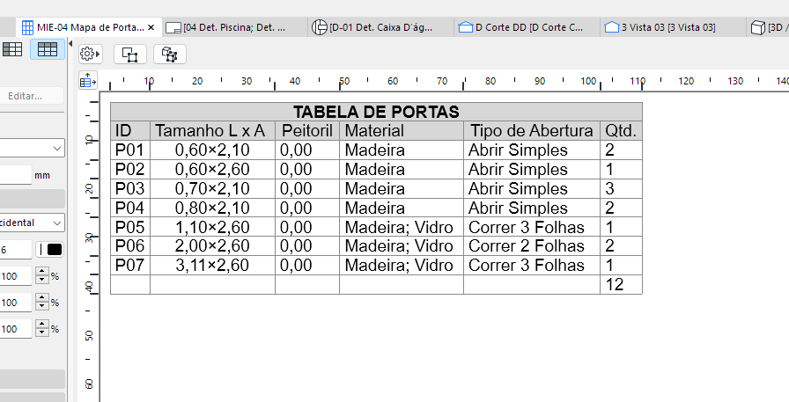Select the highlighted table layout icon
789x402 pixels.
click(47, 49)
